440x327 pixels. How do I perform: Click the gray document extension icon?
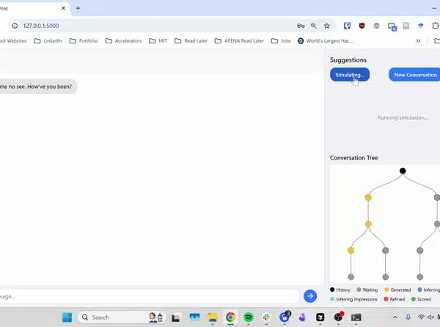point(406,26)
